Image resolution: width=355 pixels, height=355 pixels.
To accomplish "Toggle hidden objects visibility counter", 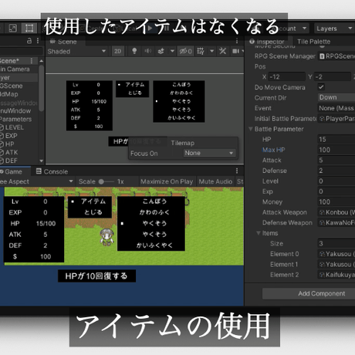I will [x=186, y=51].
